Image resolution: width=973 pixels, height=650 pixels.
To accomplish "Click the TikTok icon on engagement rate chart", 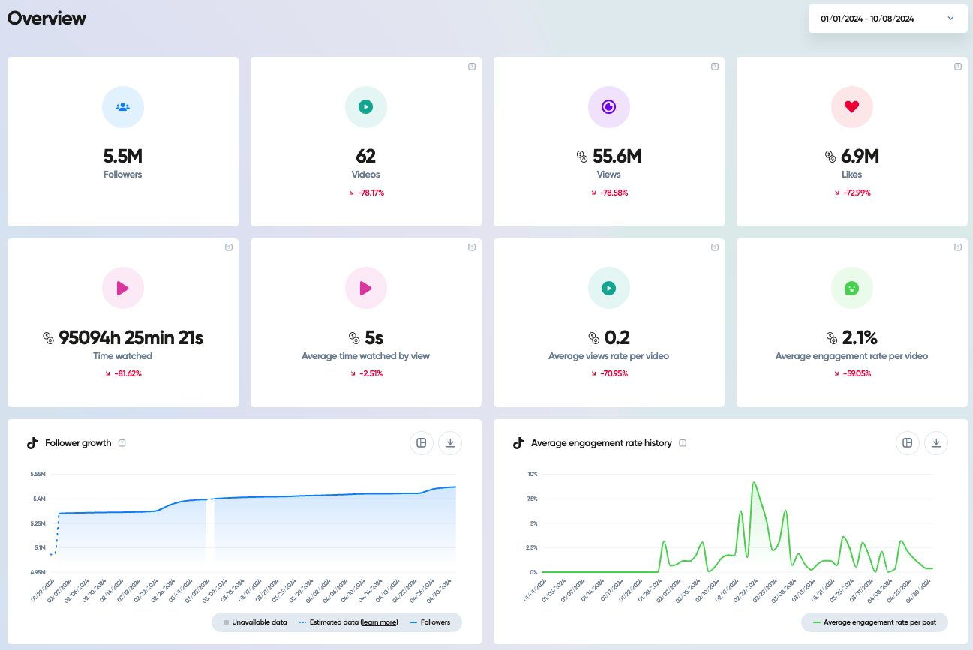I will pyautogui.click(x=518, y=443).
